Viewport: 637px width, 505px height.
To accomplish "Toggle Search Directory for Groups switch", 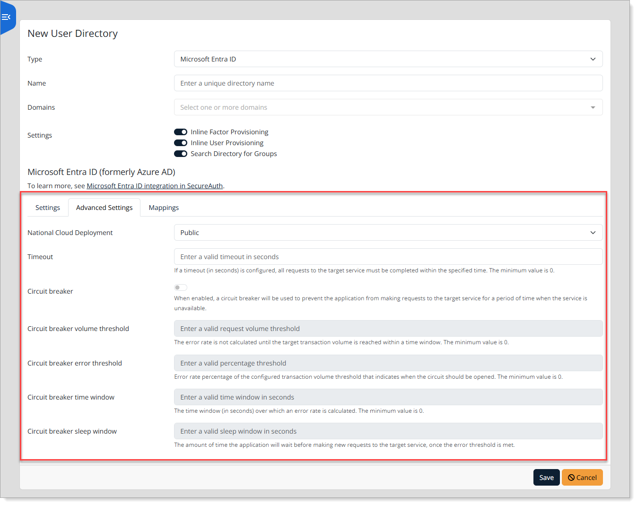I will point(181,154).
